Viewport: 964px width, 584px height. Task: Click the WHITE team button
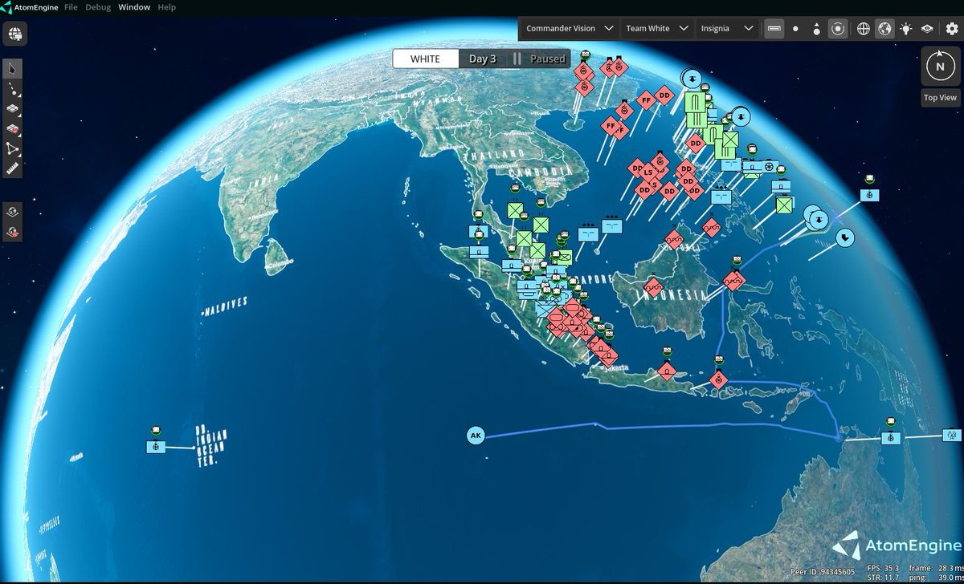[425, 59]
